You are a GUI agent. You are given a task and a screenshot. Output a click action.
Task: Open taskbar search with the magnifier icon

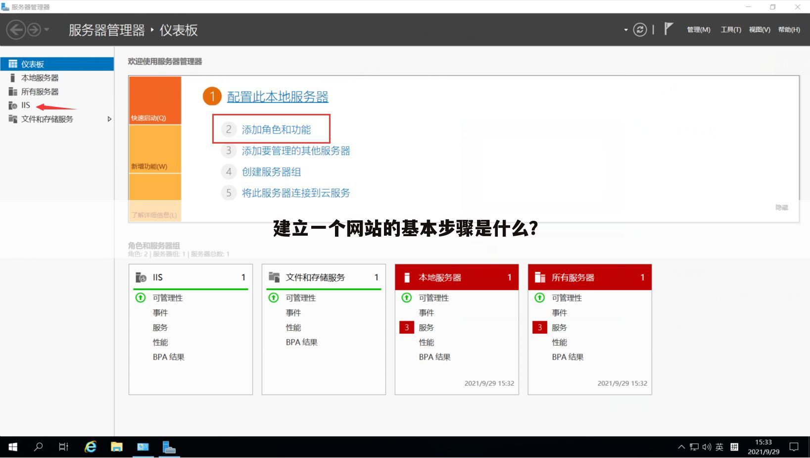tap(38, 447)
